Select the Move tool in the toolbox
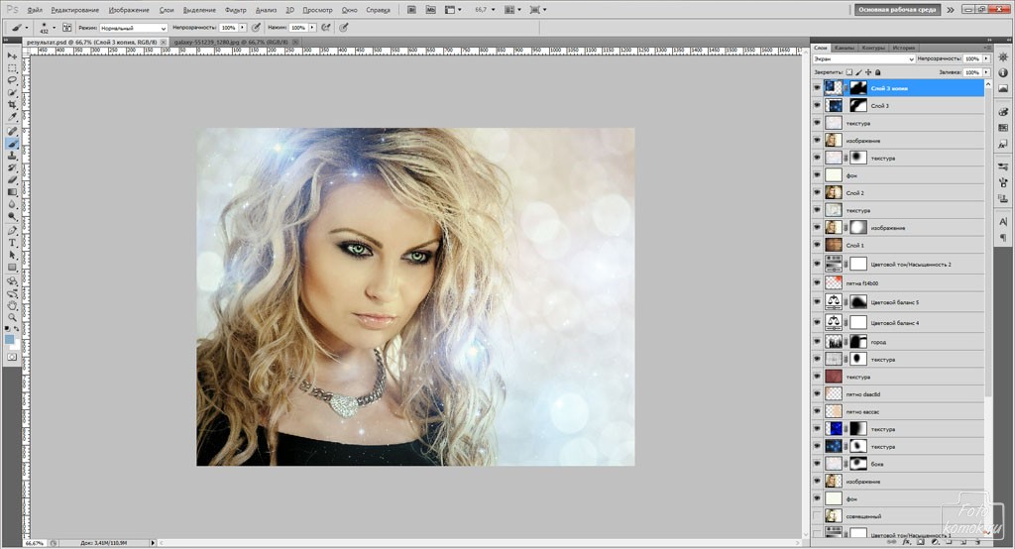 pyautogui.click(x=12, y=55)
